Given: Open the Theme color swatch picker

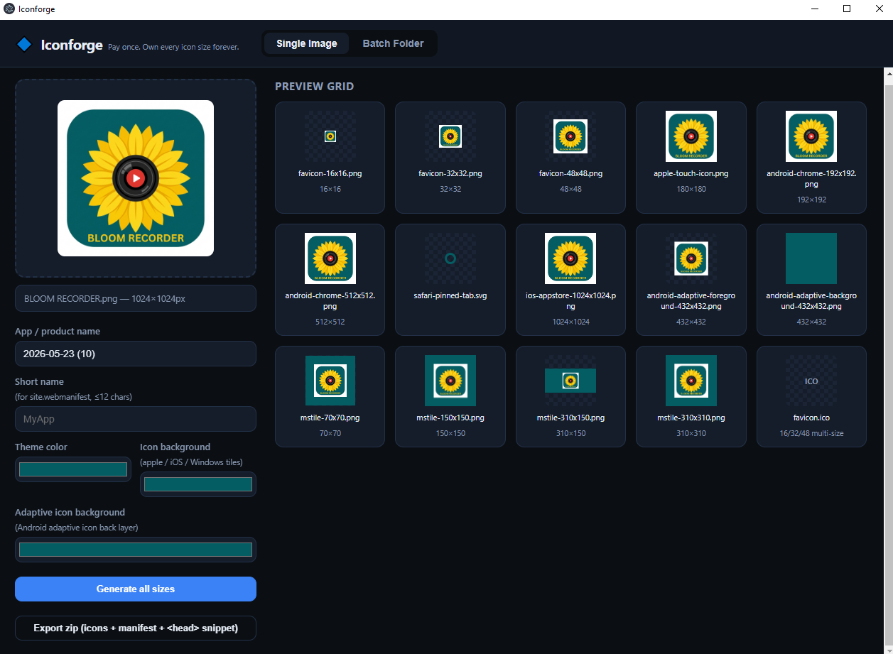Looking at the screenshot, I should click(x=73, y=469).
